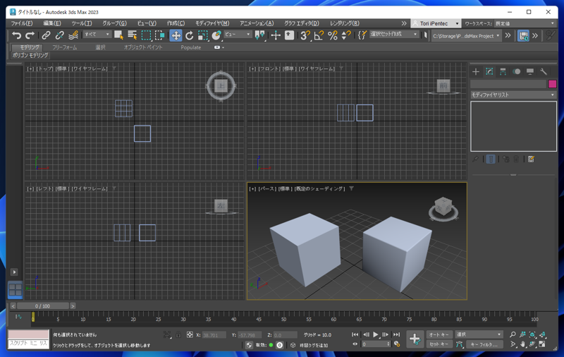Image resolution: width=564 pixels, height=357 pixels.
Task: Click the magenta object color swatch
Action: (553, 84)
